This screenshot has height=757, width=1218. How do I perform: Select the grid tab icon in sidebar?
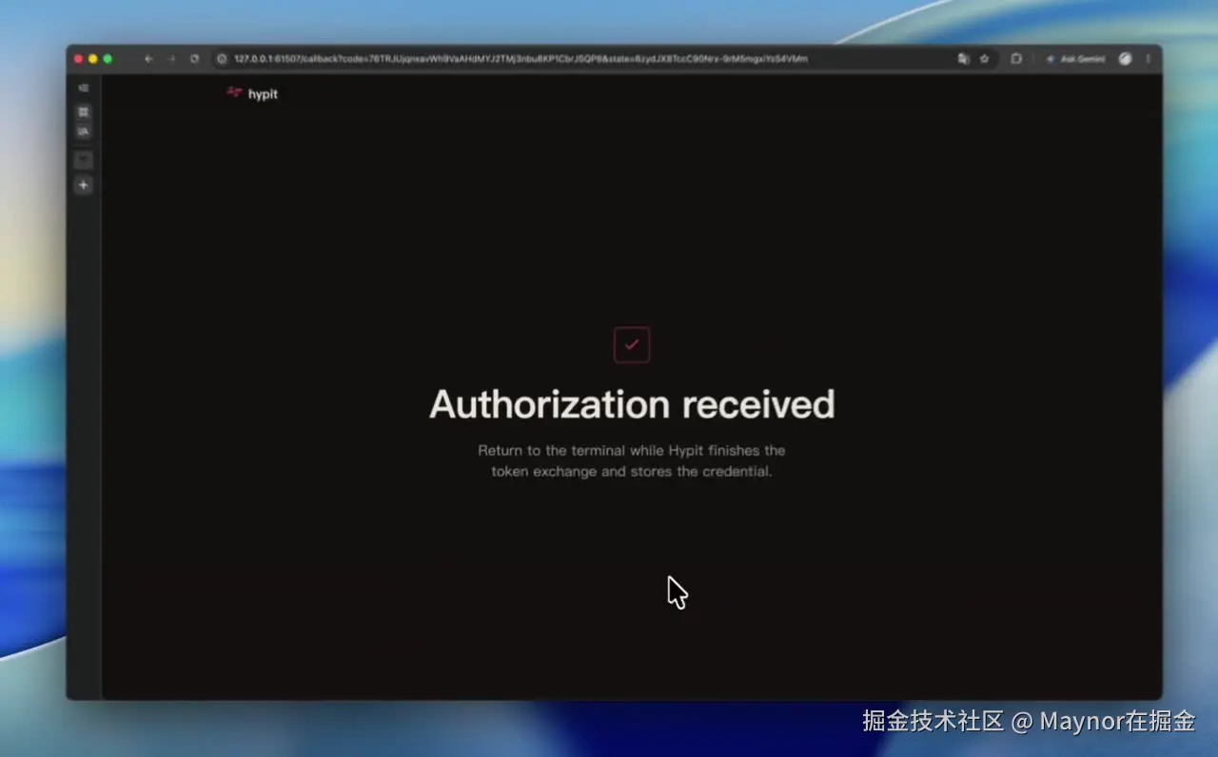pos(84,111)
